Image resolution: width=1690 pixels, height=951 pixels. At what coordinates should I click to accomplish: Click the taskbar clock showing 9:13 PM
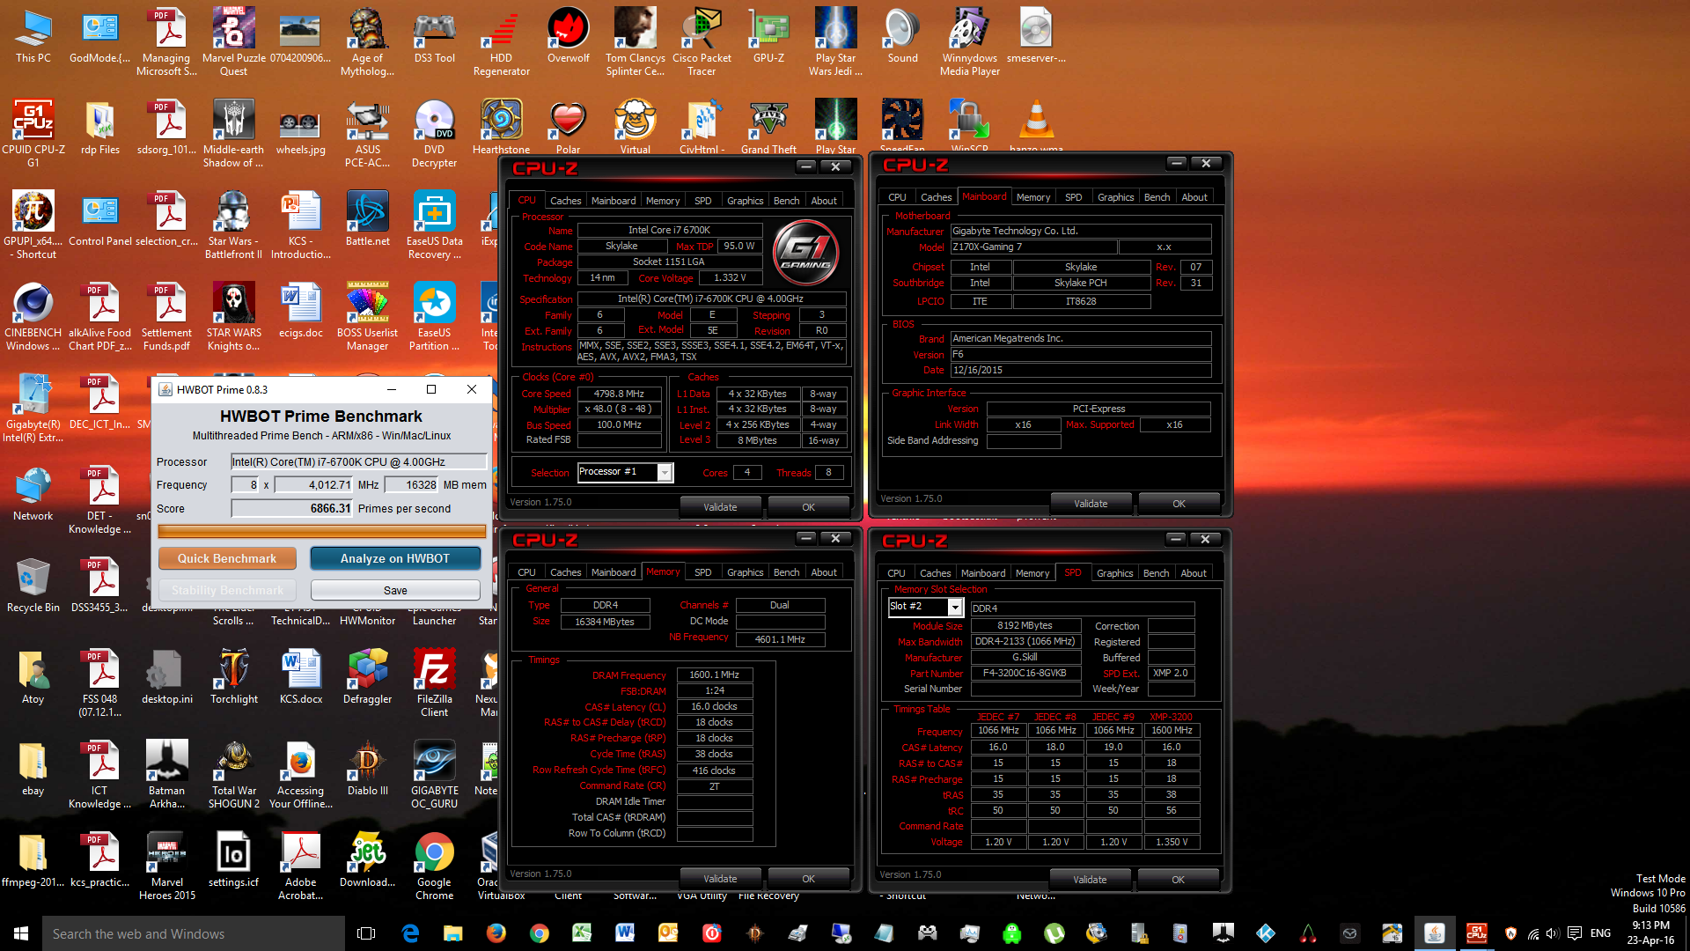1650,933
